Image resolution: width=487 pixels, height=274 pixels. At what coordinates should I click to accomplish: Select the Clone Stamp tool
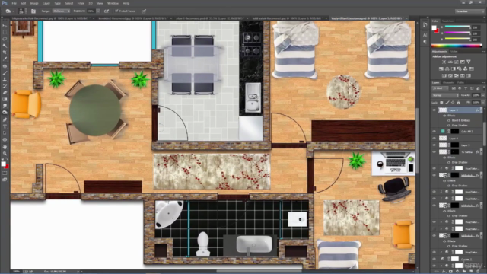5,79
